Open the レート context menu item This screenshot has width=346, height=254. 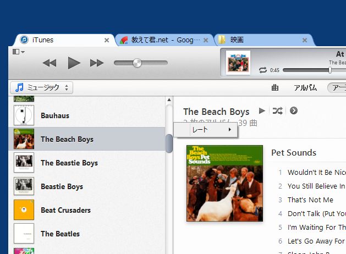click(x=205, y=130)
